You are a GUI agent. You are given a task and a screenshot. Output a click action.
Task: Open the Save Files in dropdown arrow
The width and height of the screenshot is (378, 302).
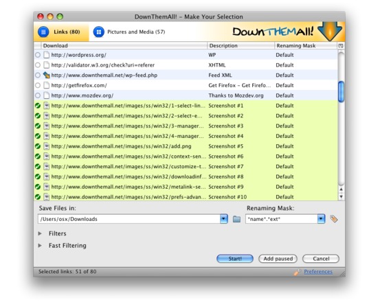pyautogui.click(x=224, y=219)
